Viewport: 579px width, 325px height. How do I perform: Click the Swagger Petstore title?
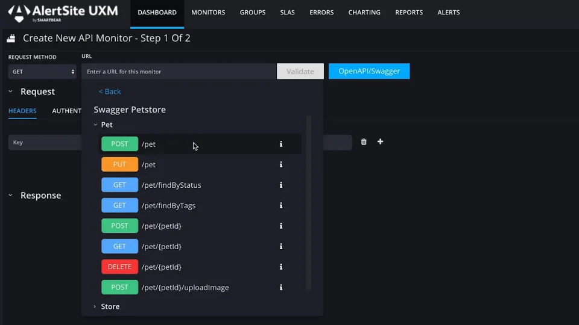point(130,110)
